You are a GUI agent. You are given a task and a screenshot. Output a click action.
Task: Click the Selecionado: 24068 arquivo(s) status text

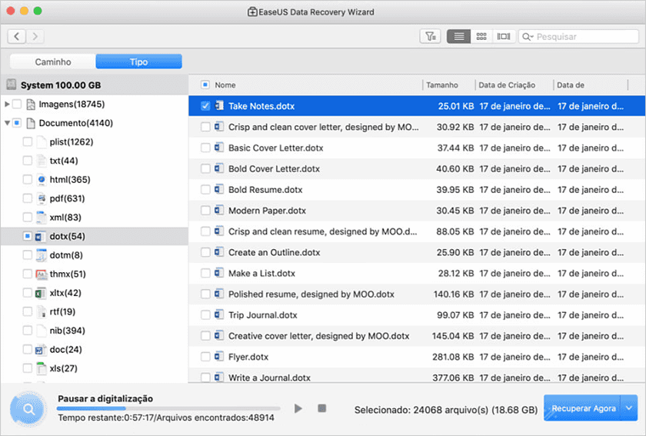pos(446,410)
